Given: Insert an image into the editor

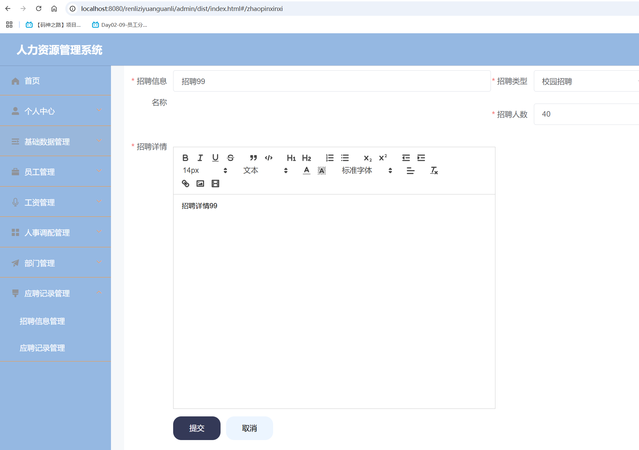Looking at the screenshot, I should [x=200, y=183].
